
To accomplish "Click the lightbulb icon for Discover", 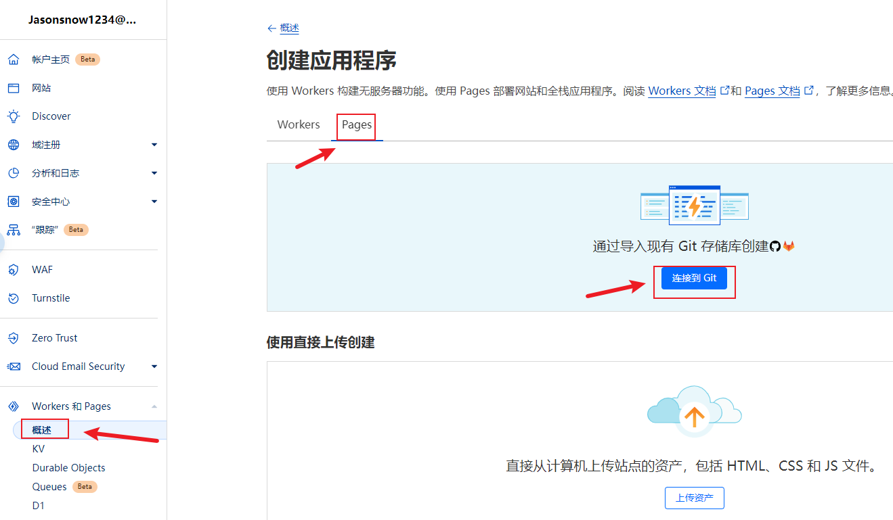I will pyautogui.click(x=13, y=116).
